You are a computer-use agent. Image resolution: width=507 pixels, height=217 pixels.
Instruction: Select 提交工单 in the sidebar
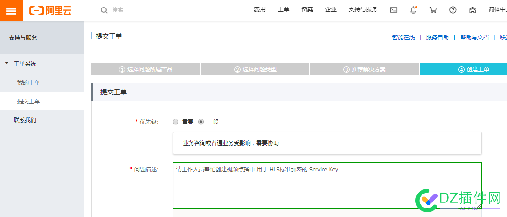point(29,101)
